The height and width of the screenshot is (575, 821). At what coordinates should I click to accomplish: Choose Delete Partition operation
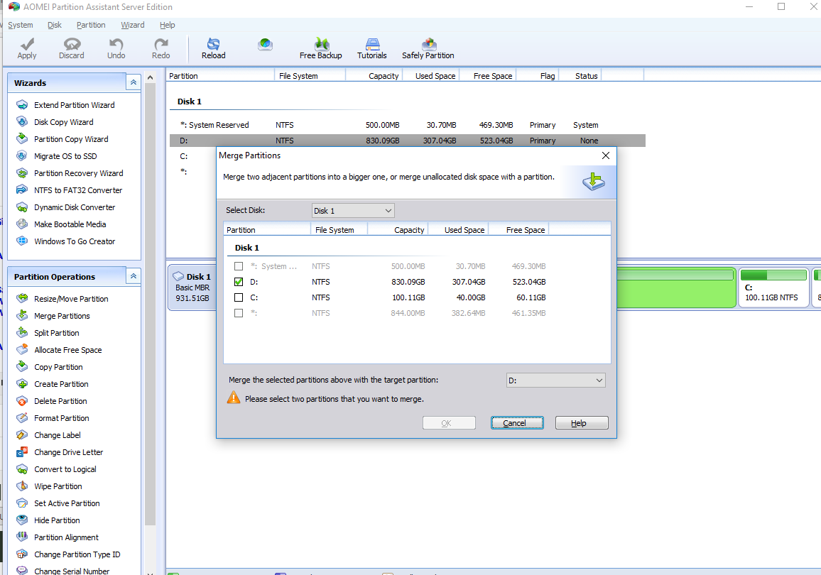60,401
